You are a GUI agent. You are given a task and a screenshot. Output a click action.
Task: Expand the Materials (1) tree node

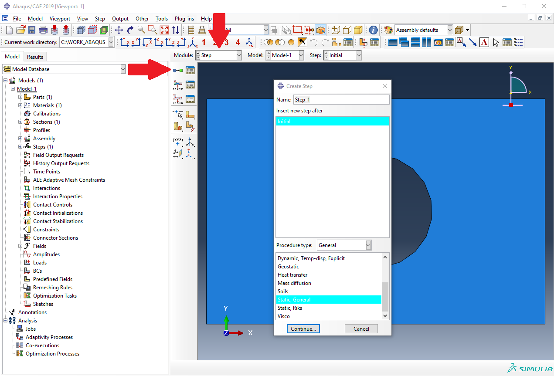pos(20,105)
